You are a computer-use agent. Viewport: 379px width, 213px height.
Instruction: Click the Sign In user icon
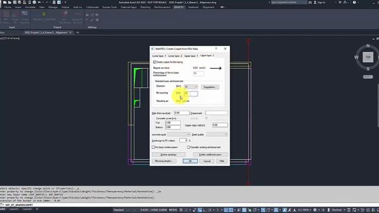pos(315,2)
